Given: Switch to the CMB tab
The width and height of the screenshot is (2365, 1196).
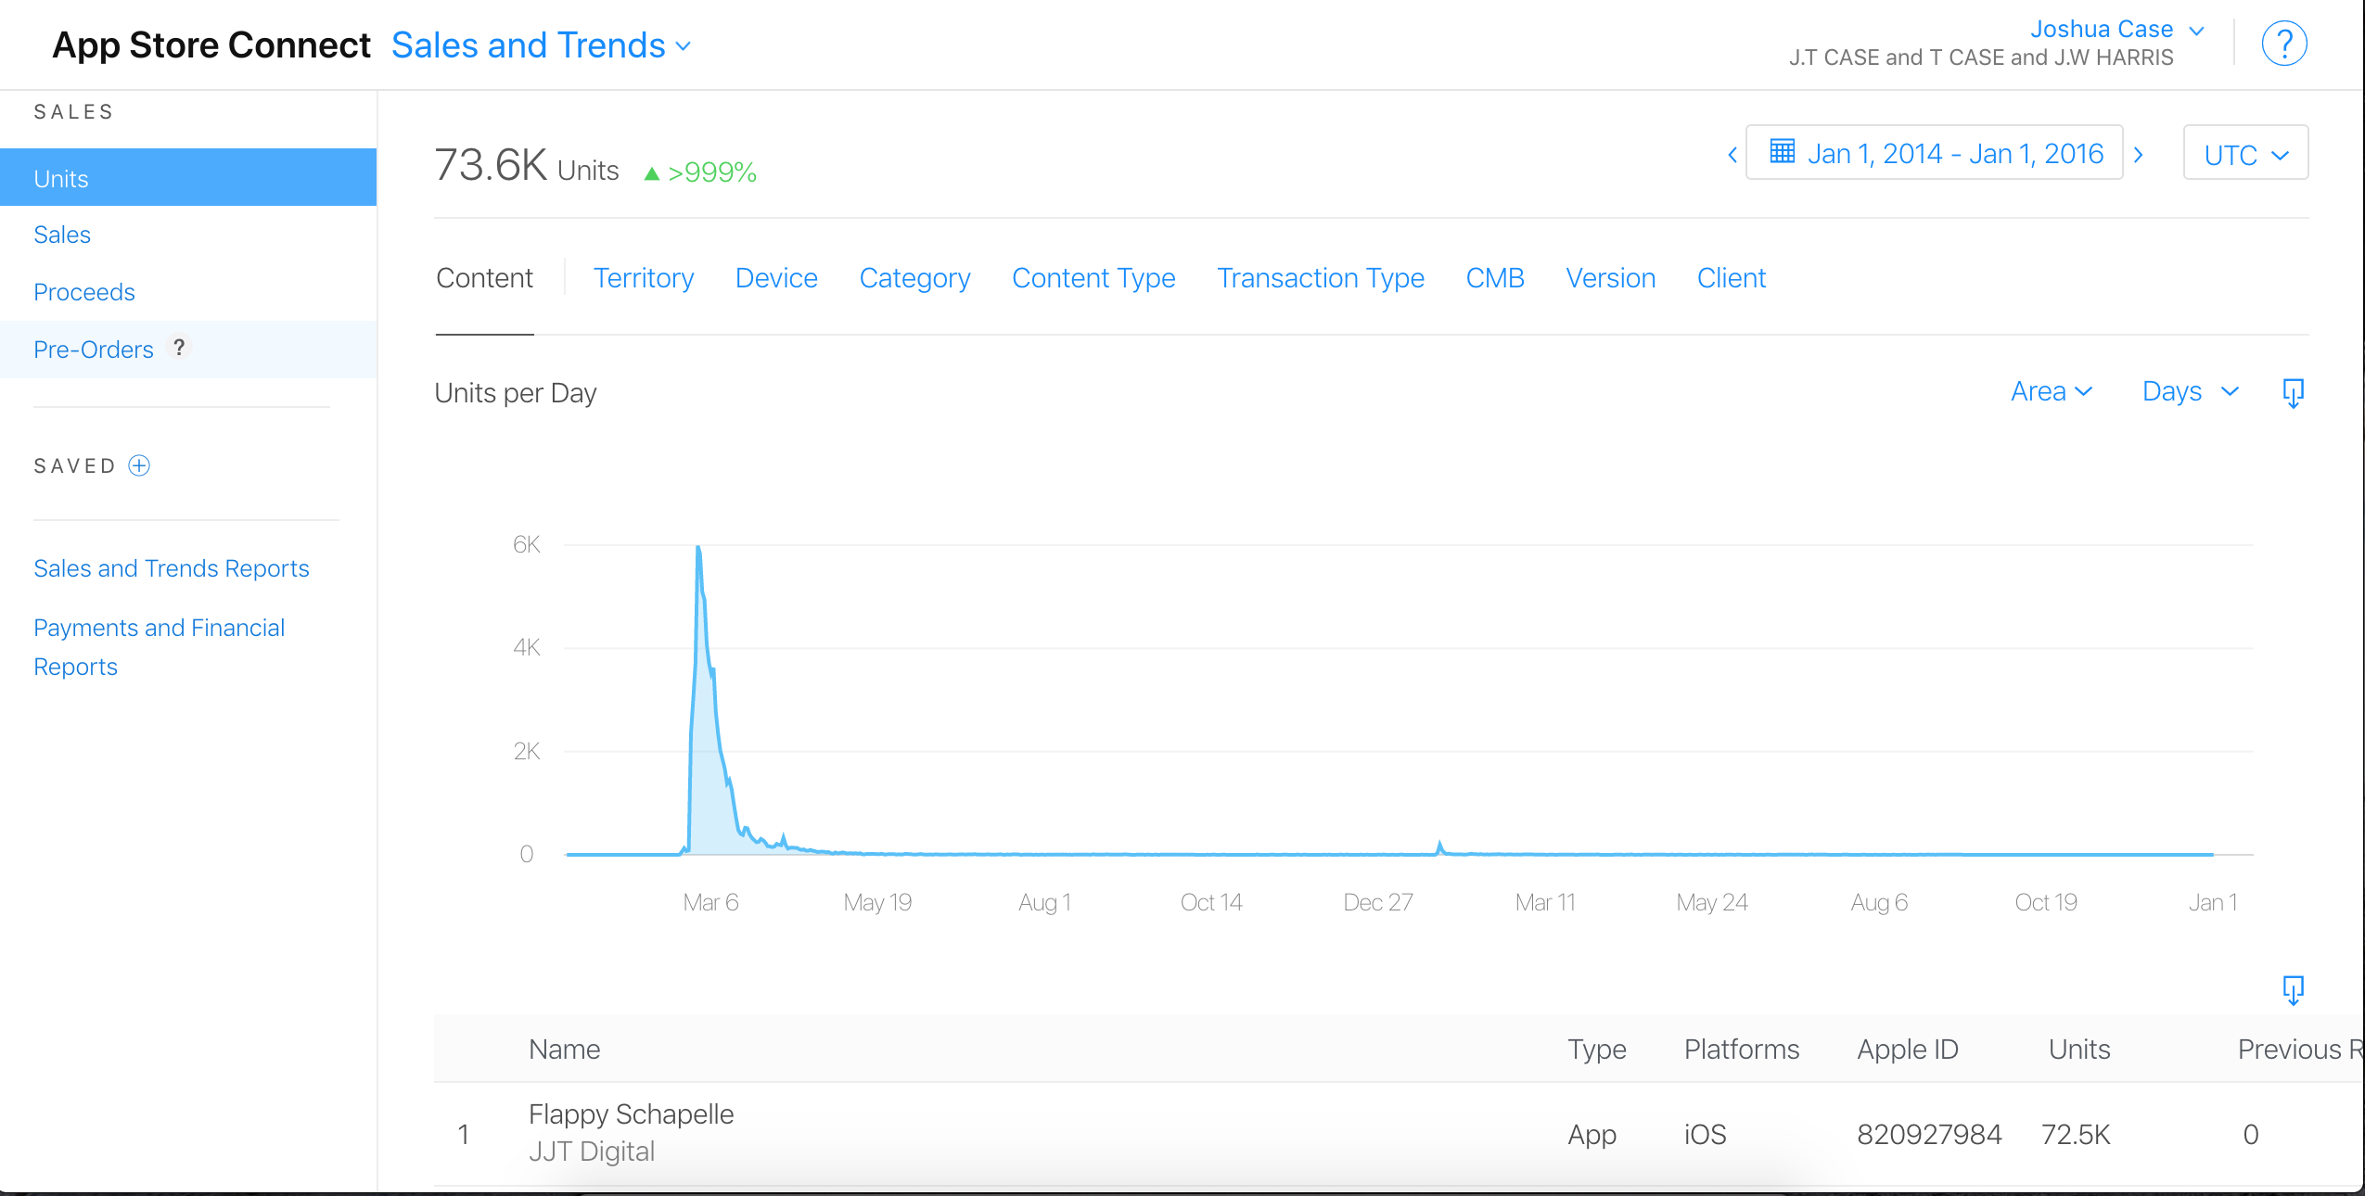Looking at the screenshot, I should [x=1495, y=278].
